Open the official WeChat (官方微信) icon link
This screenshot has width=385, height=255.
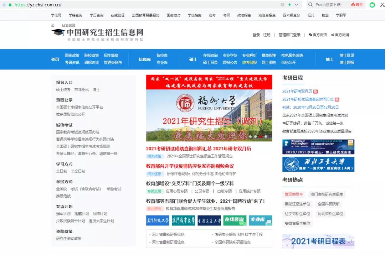[318, 35]
